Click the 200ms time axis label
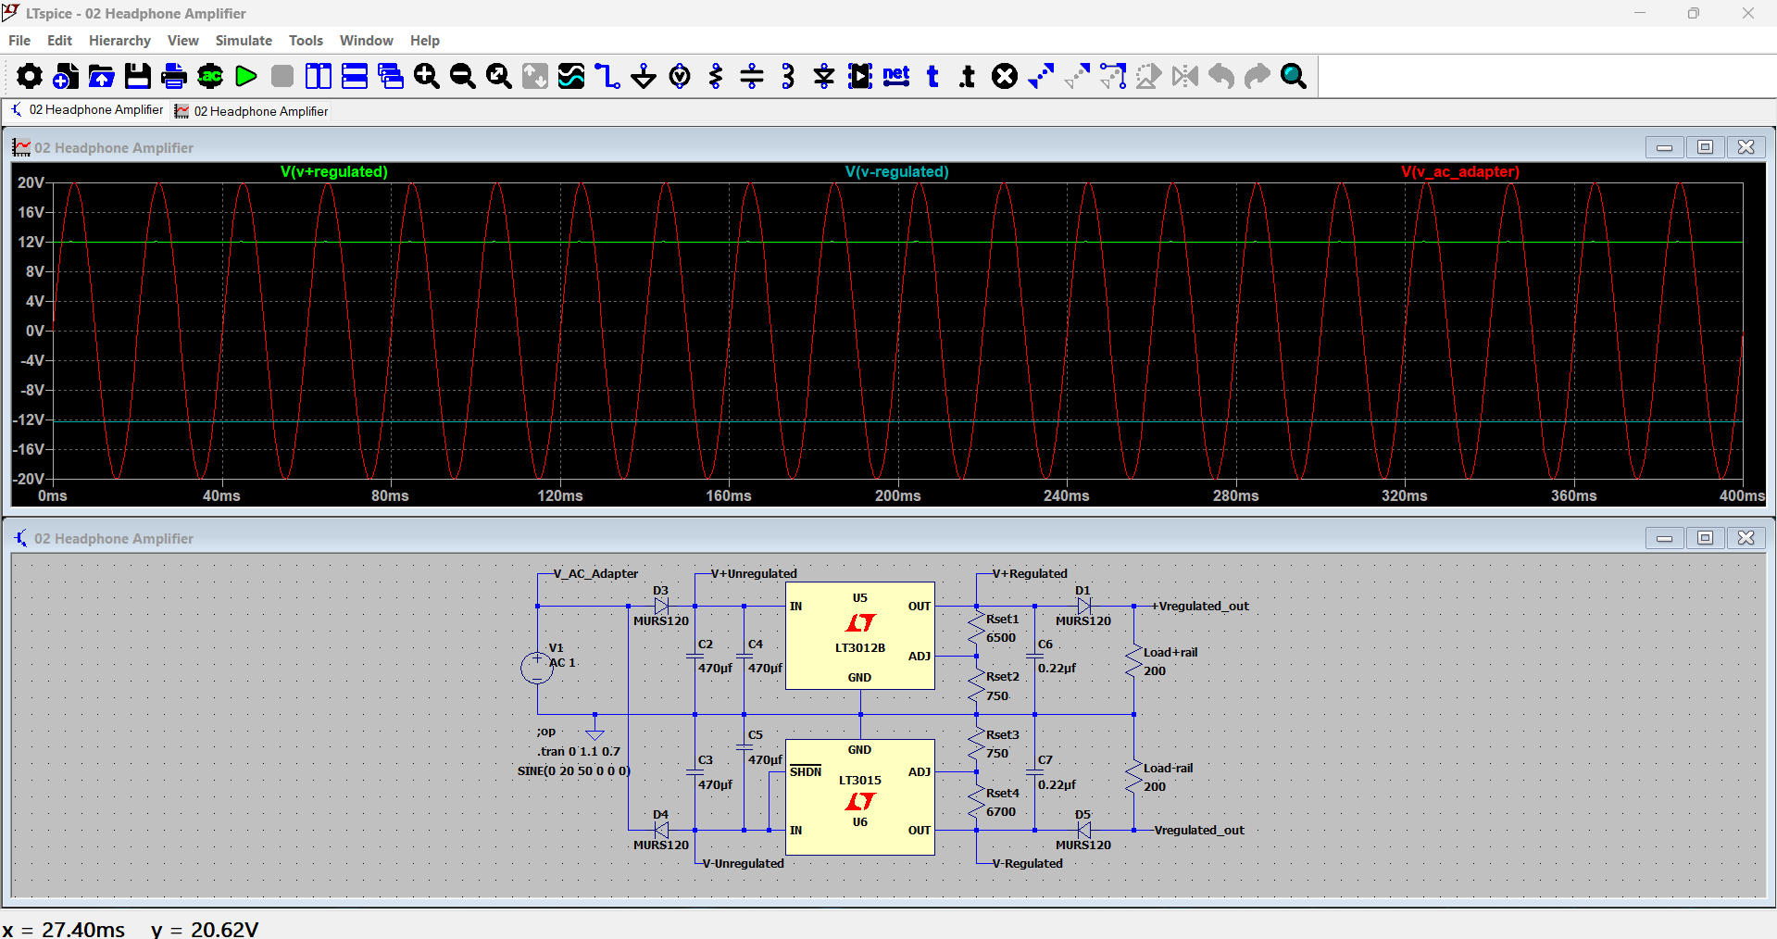The width and height of the screenshot is (1777, 939). 897,496
